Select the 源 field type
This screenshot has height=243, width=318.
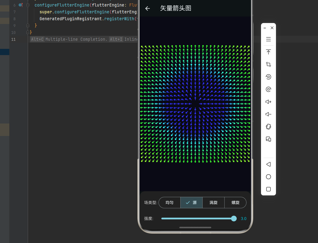click(192, 203)
